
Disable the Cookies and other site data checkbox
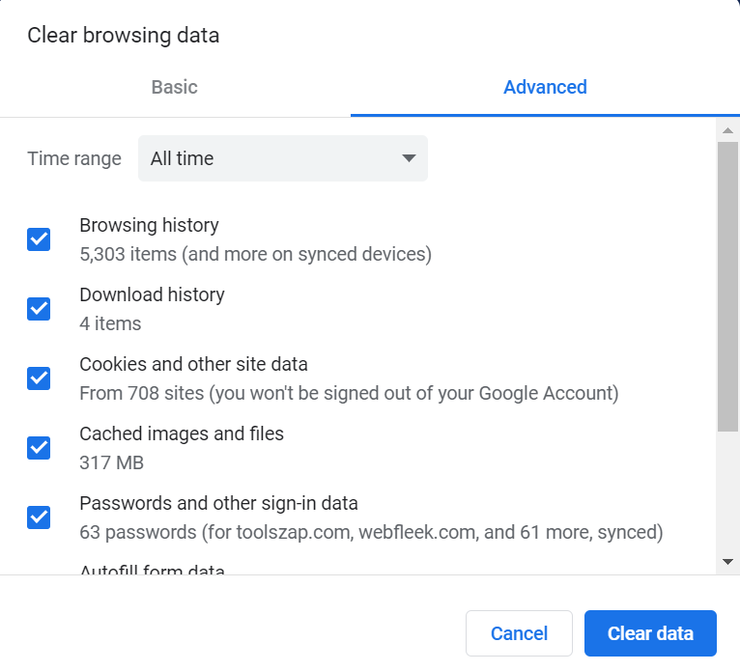click(x=39, y=378)
